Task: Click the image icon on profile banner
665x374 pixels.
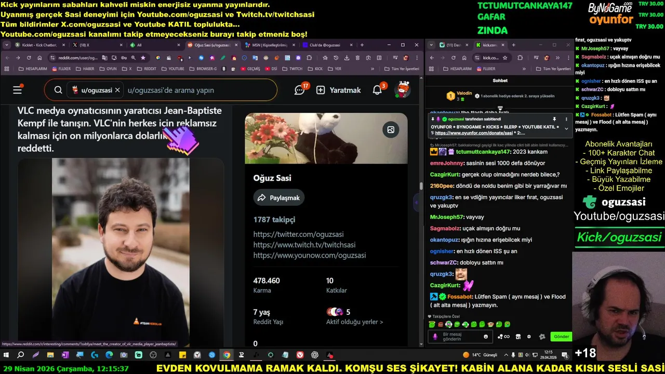Action: [391, 130]
